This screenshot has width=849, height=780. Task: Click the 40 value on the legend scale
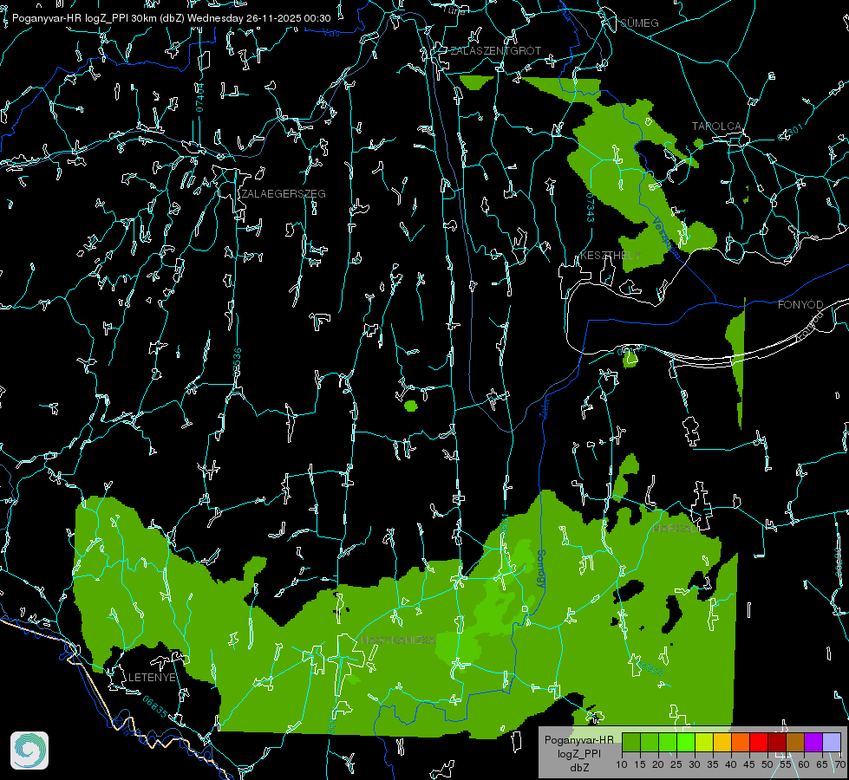[x=730, y=764]
